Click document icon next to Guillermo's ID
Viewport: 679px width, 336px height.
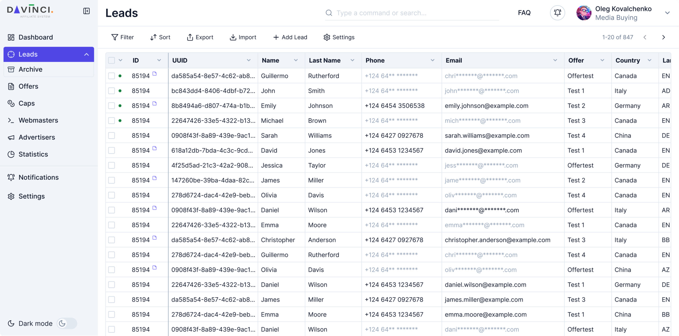pyautogui.click(x=155, y=74)
